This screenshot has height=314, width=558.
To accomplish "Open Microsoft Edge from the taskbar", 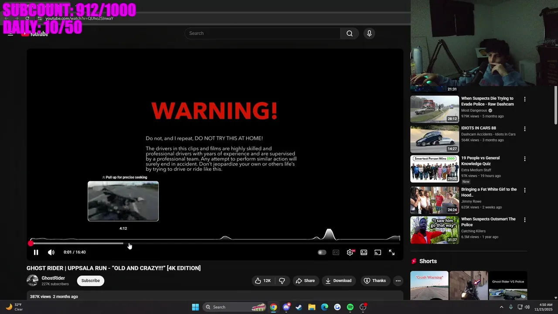I will tap(324, 307).
